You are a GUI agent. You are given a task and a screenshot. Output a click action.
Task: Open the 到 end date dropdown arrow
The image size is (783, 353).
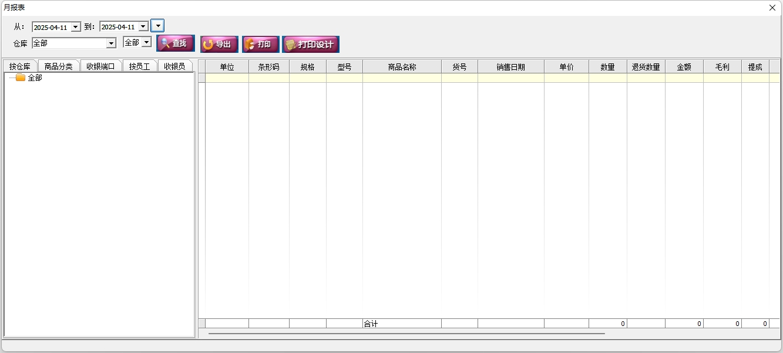pyautogui.click(x=143, y=27)
